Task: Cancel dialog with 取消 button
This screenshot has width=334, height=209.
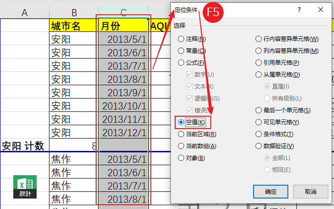Action: [x=311, y=192]
